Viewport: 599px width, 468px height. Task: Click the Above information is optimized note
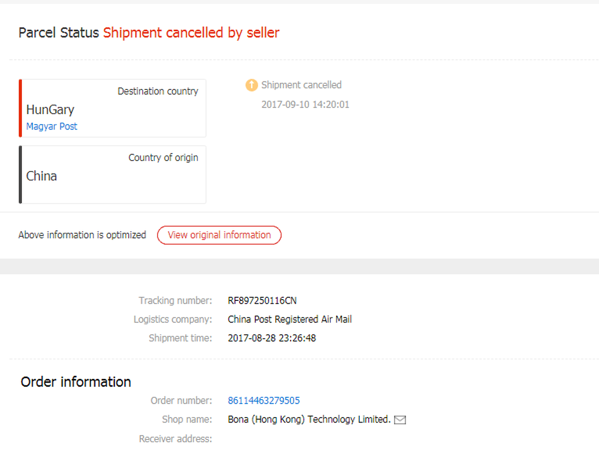click(82, 235)
